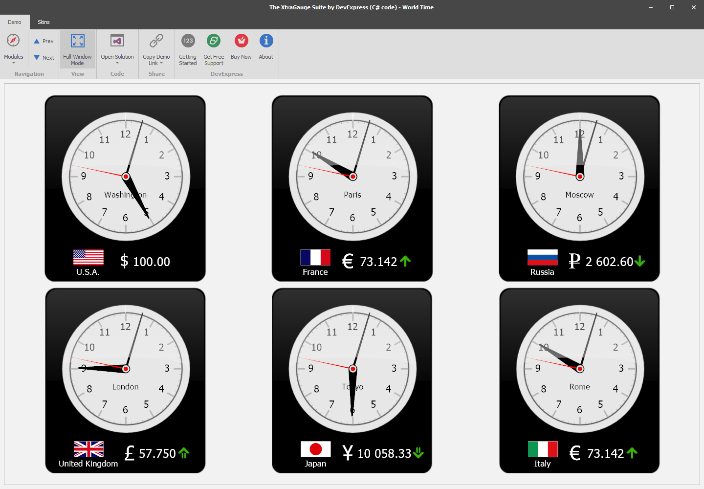Image resolution: width=704 pixels, height=489 pixels.
Task: Click the Copy Demo Link chain icon
Action: click(x=156, y=41)
